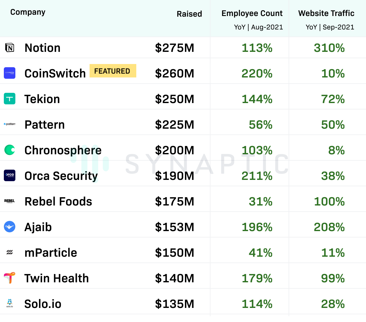
Task: Click Orca Security's 211% employee growth
Action: tap(257, 176)
